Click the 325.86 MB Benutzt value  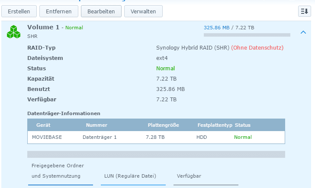click(170, 89)
